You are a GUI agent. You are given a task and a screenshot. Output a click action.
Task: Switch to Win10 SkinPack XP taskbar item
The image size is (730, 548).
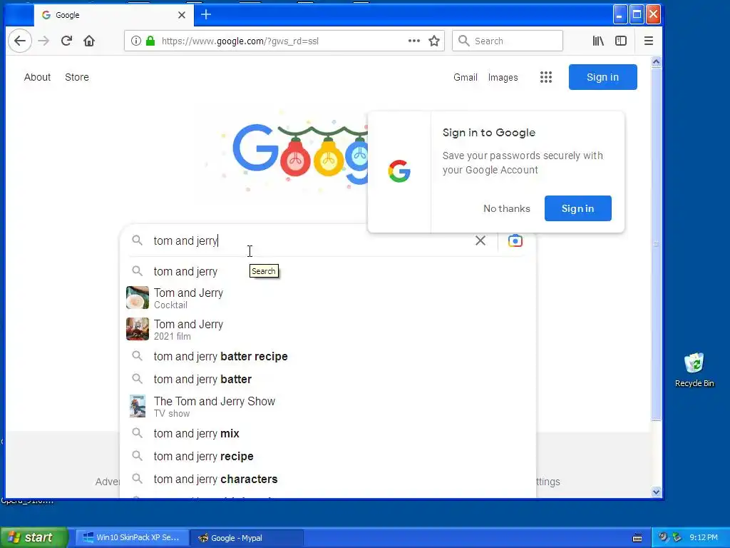click(x=132, y=538)
